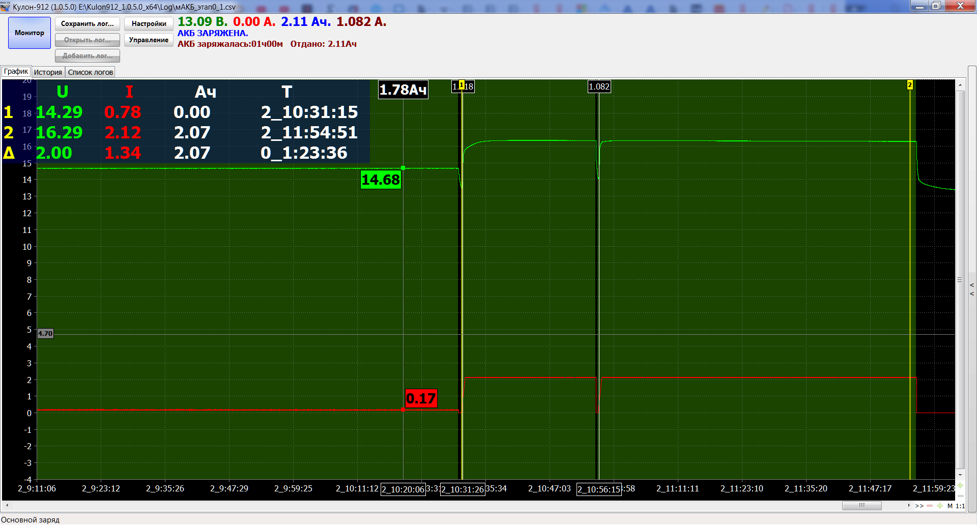Click yellow cursor marker 2 on graph
Screen dimensions: 977x525
click(x=910, y=85)
